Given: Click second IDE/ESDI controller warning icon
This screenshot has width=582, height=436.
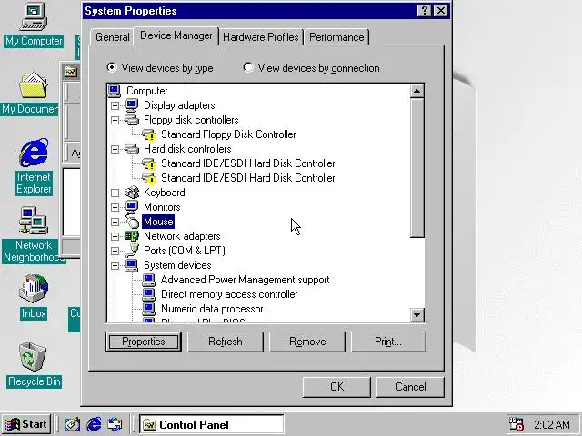Looking at the screenshot, I should [149, 178].
